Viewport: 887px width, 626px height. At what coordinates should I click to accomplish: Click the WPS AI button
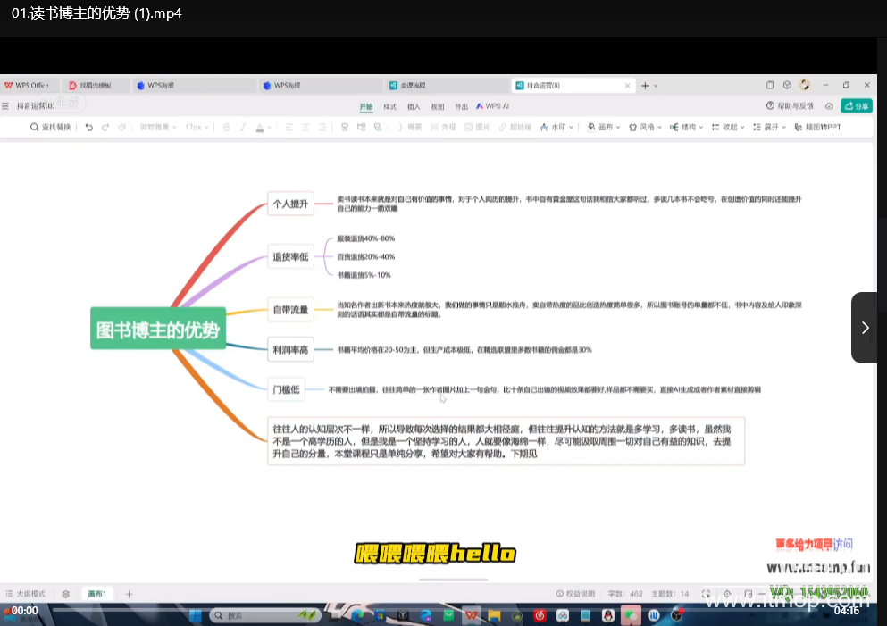pyautogui.click(x=492, y=106)
